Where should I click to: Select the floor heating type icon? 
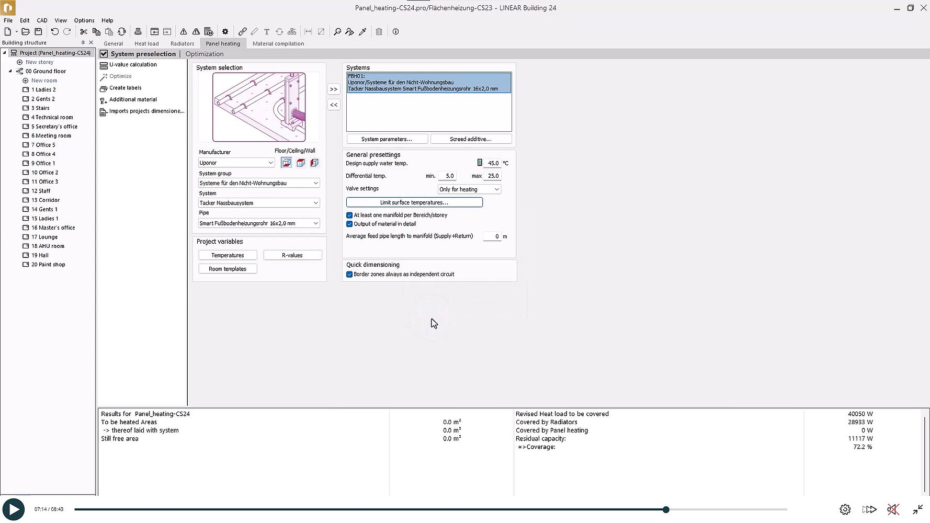287,163
